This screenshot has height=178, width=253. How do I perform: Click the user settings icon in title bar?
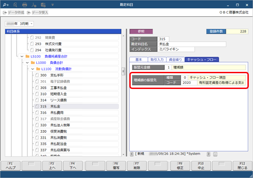(x=34, y=5)
